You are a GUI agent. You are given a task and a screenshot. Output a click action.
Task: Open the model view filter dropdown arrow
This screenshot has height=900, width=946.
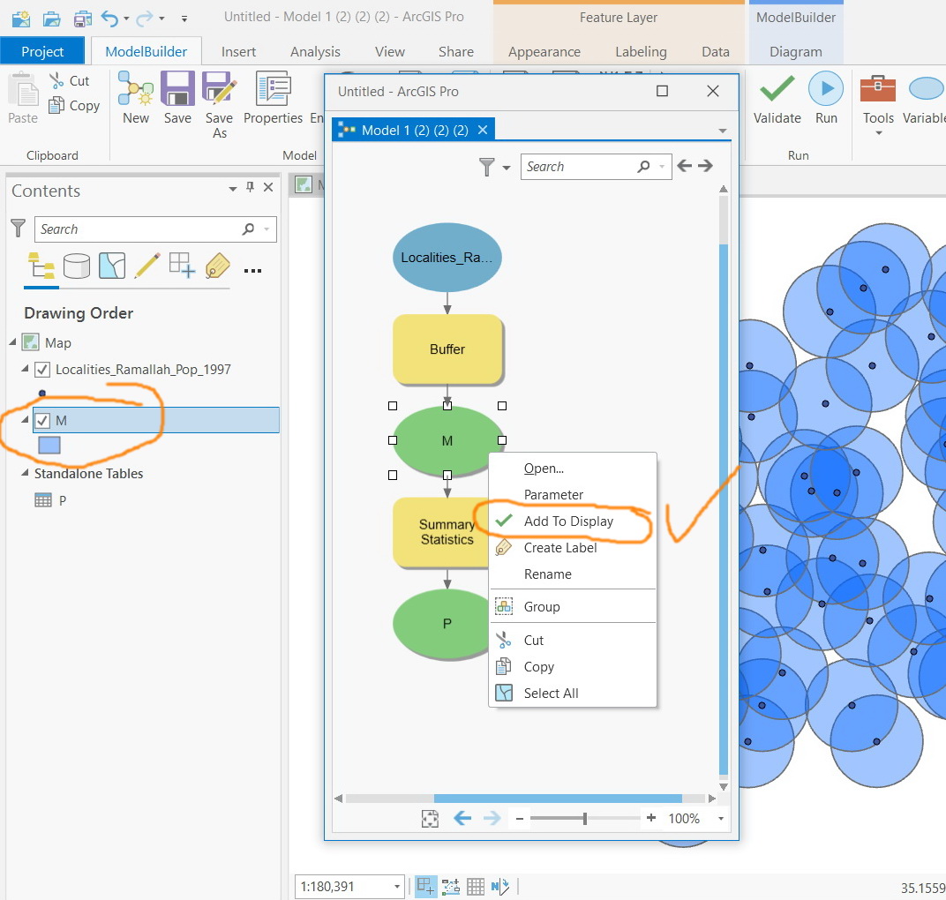[x=507, y=168]
